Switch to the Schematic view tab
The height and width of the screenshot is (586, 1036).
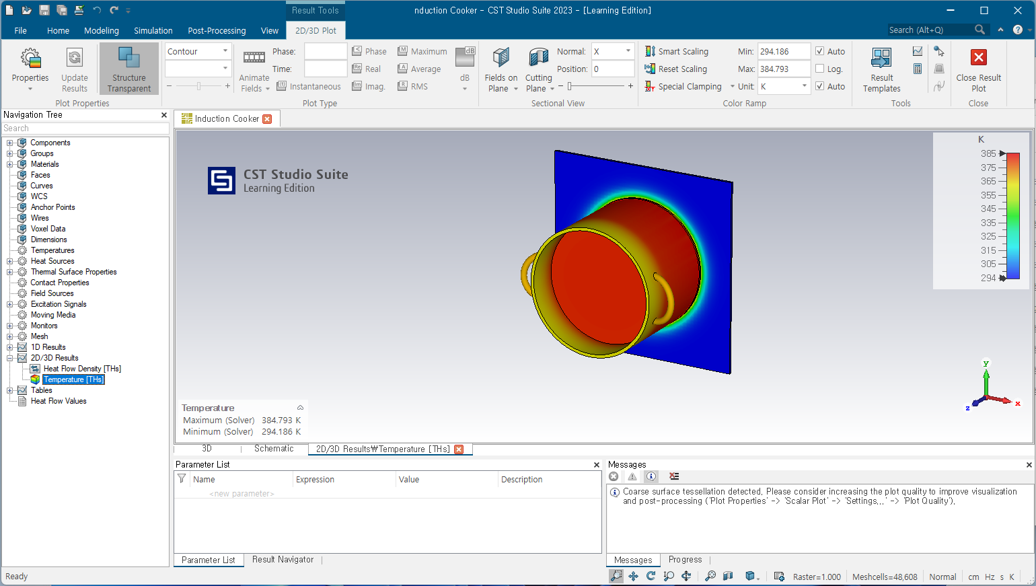[x=274, y=449]
